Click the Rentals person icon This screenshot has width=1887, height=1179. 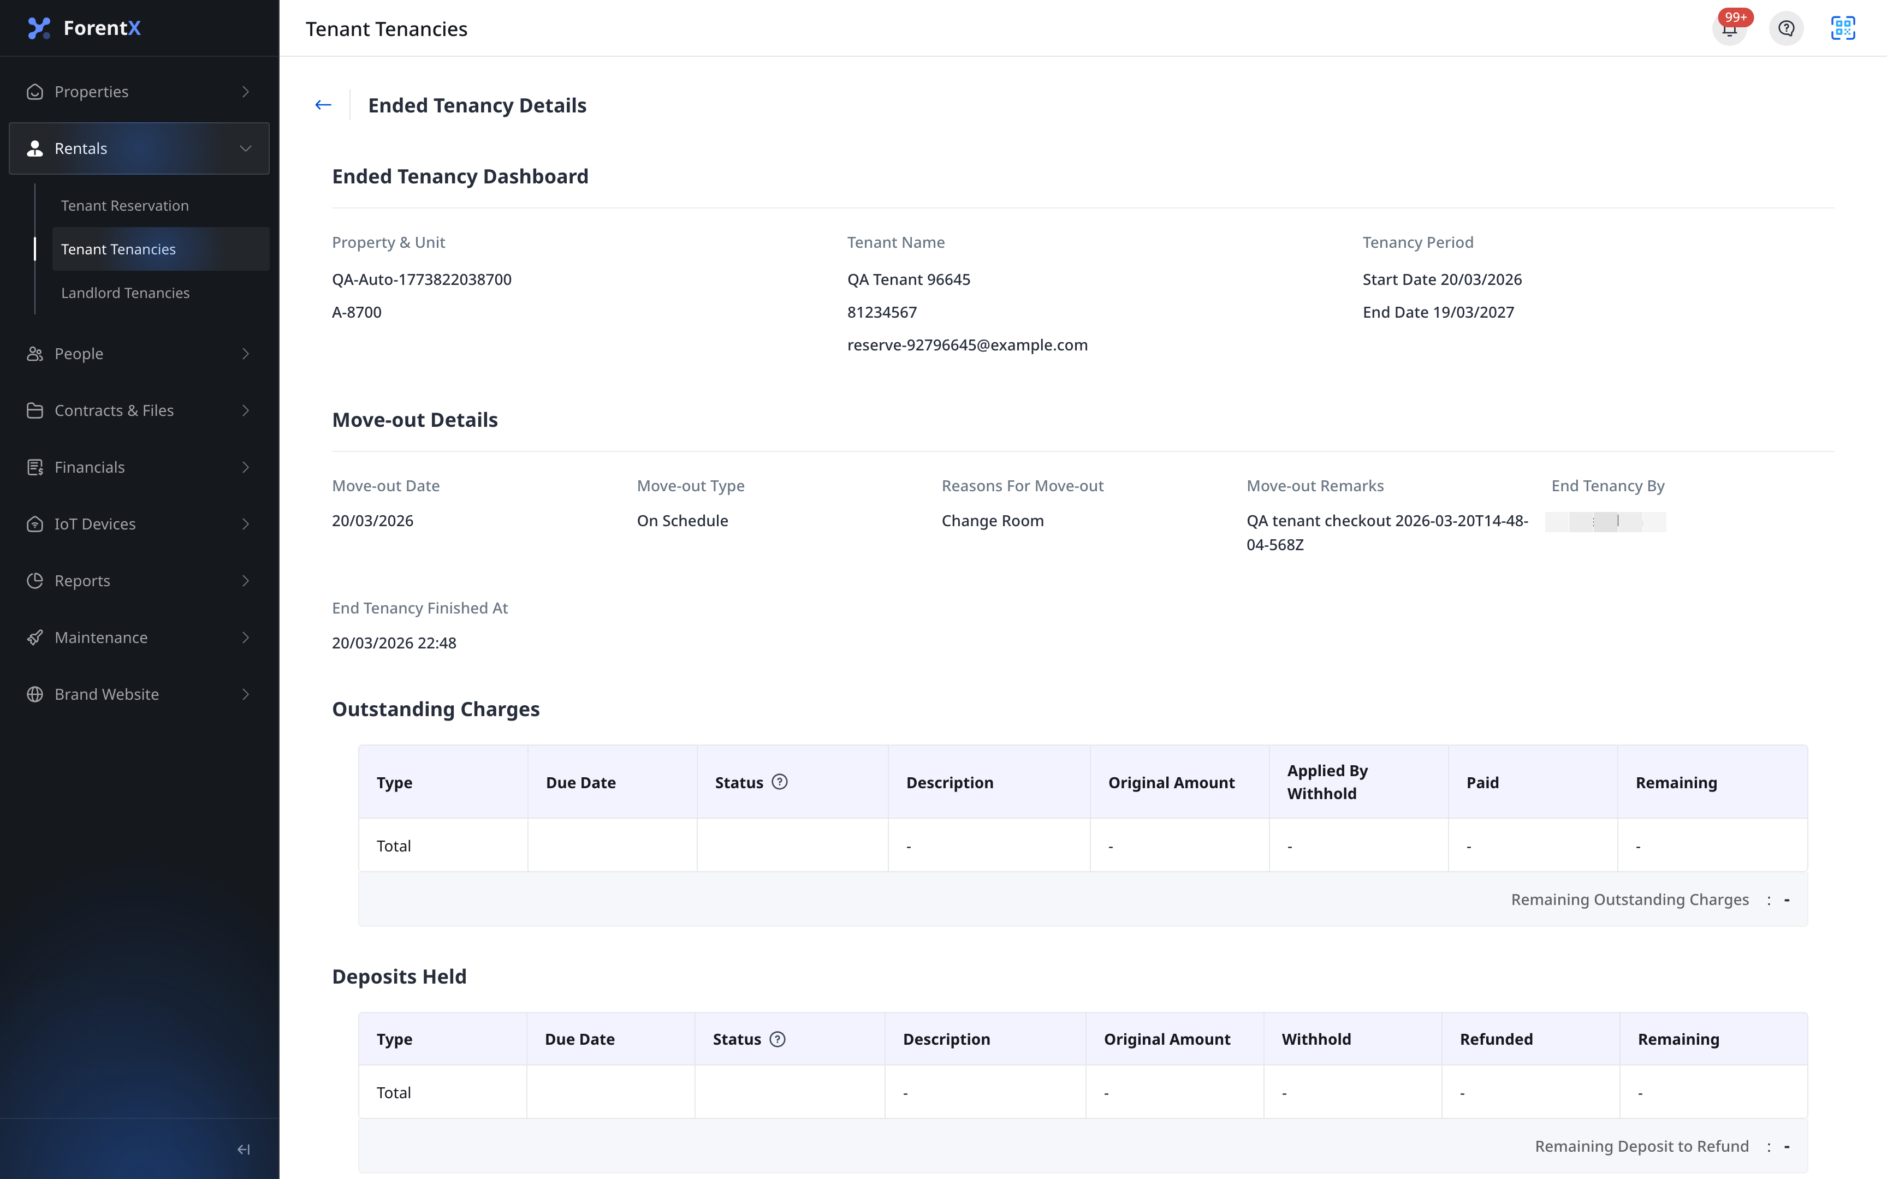(35, 148)
